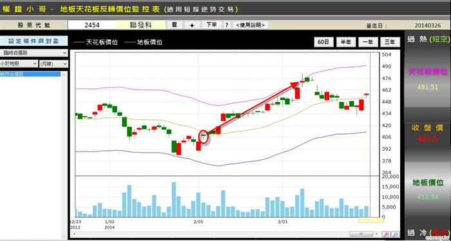The width and height of the screenshot is (451, 241).
Task: Open the <使用說明> instructions button
Action: (x=251, y=25)
